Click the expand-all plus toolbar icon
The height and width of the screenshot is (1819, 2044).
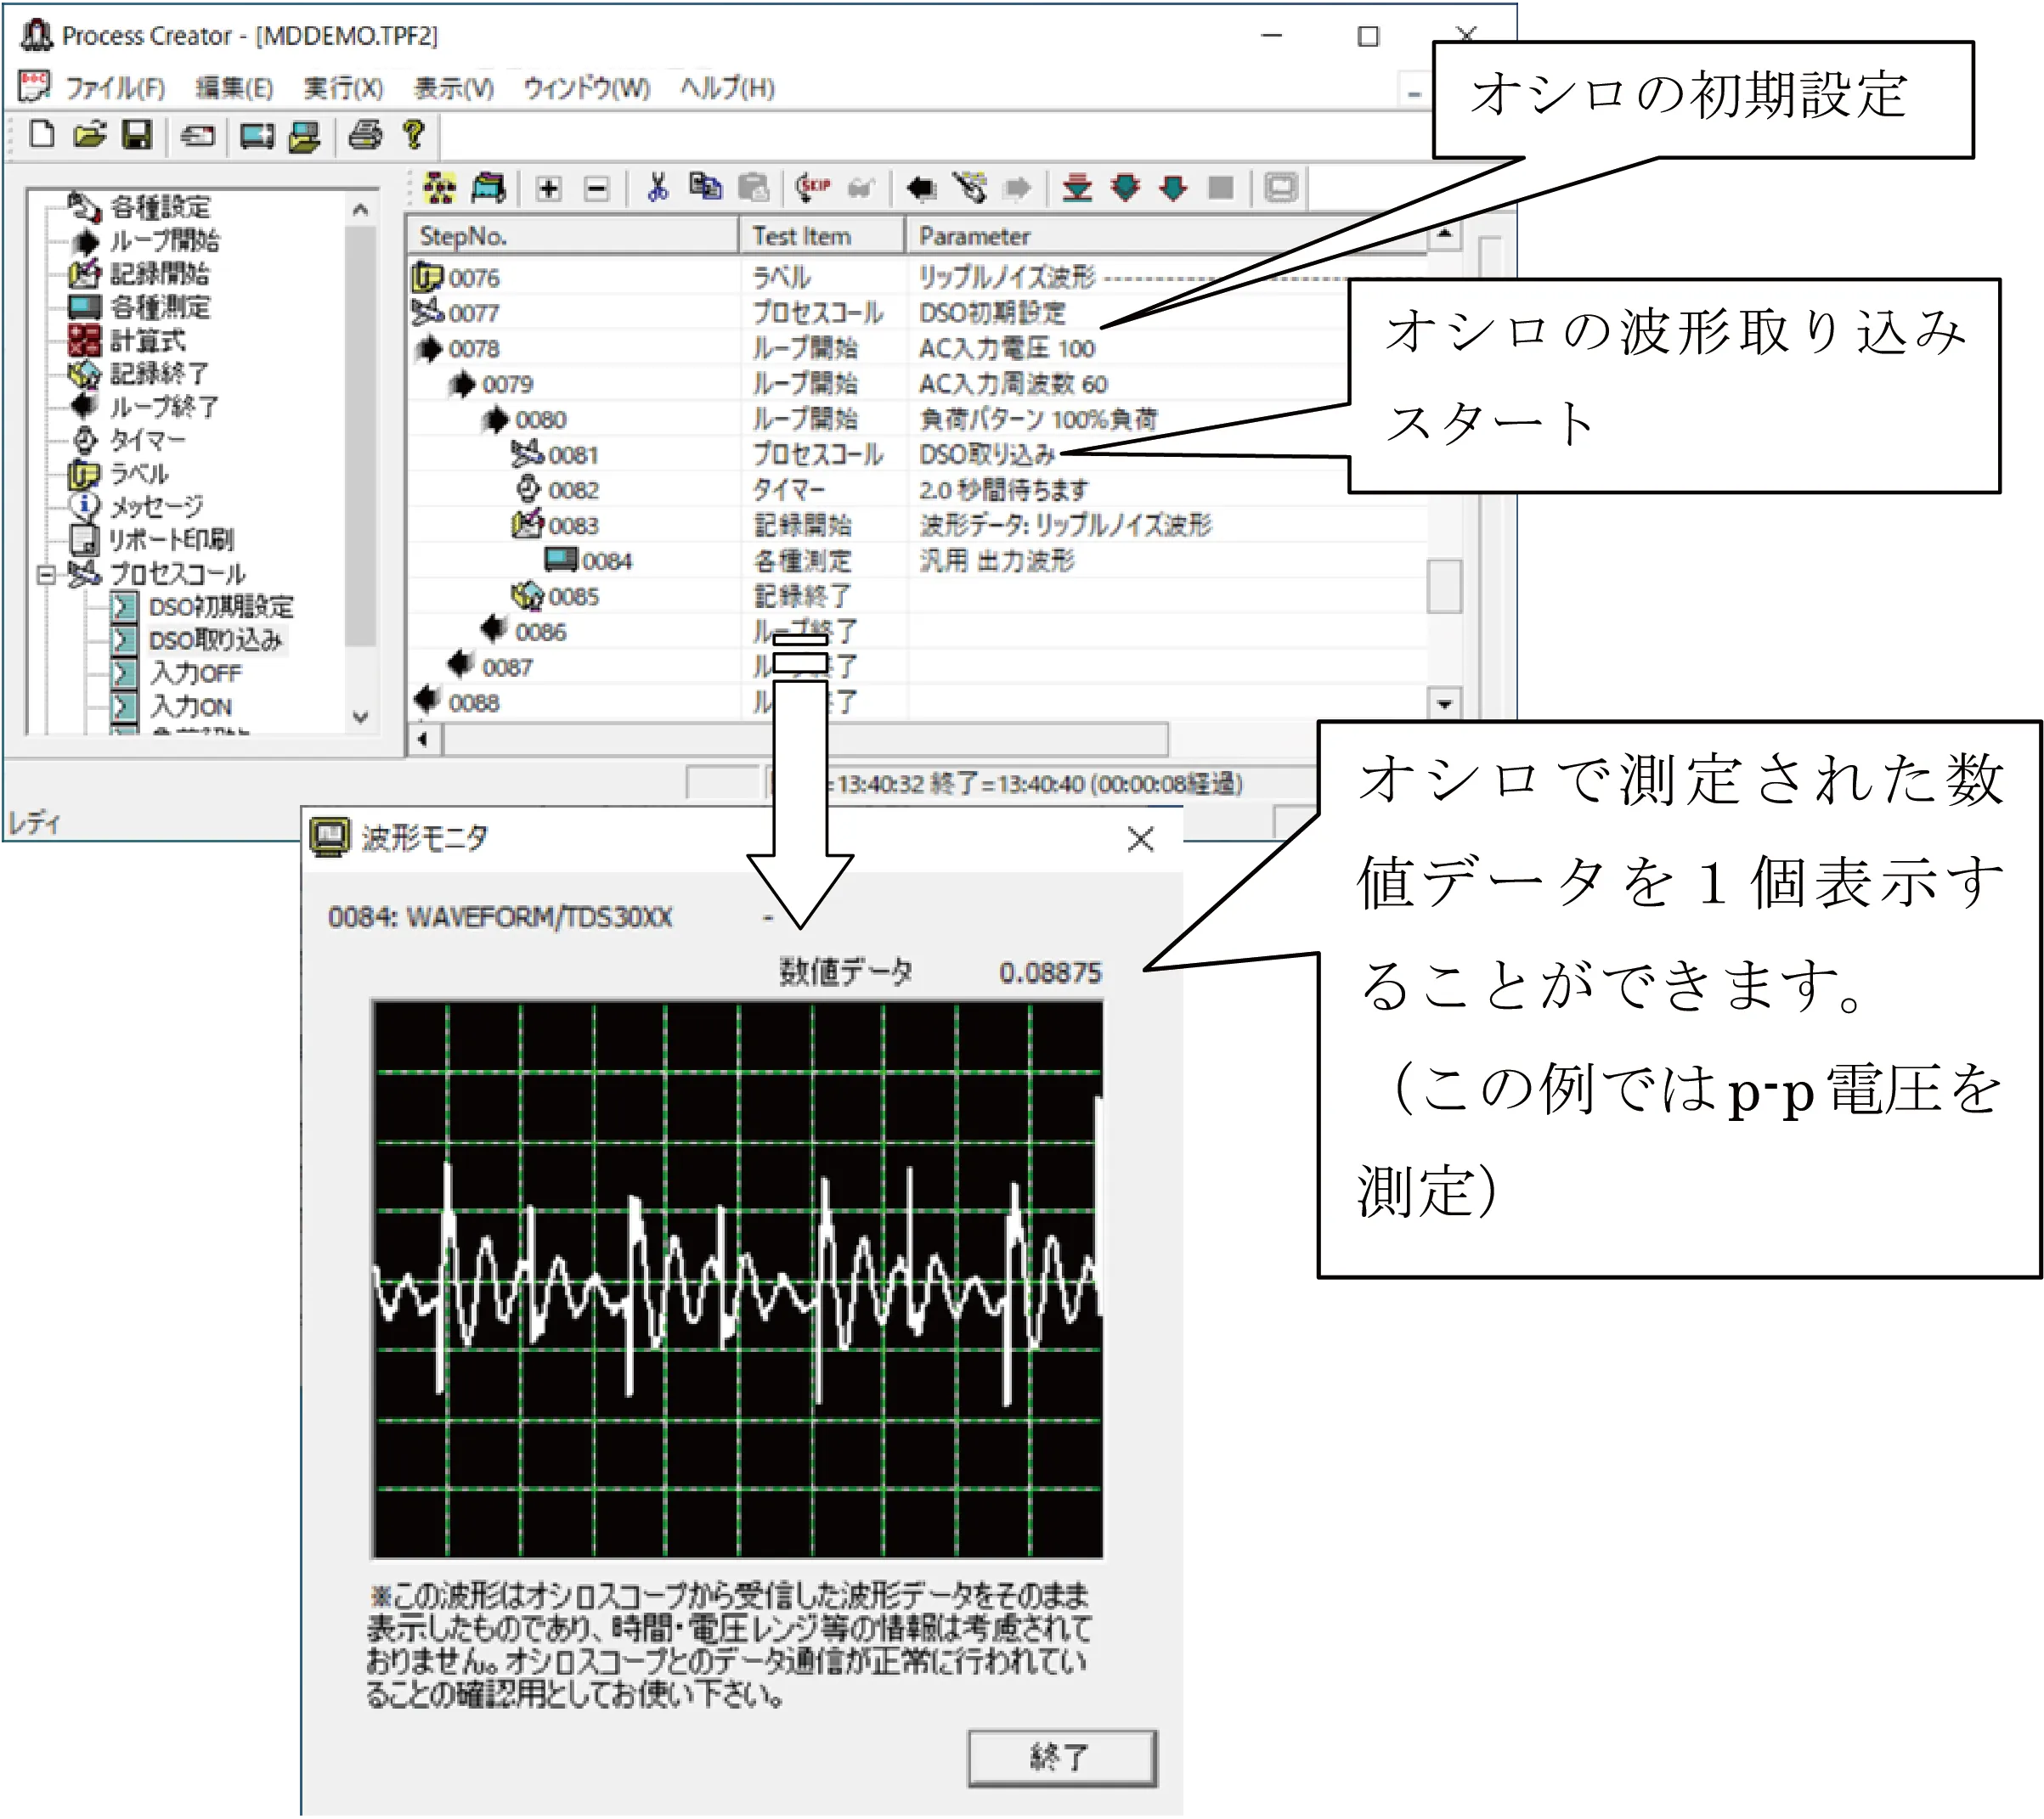[548, 188]
